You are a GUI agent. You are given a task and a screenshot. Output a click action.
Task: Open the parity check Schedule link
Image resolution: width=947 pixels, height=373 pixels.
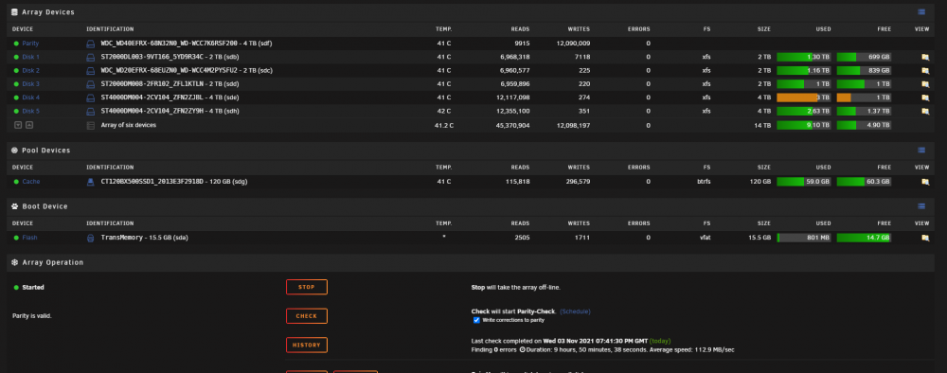pos(575,311)
